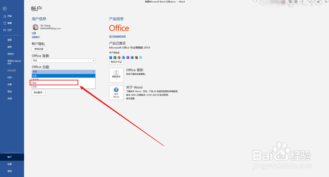This screenshot has height=177, width=329.
Task: Open 信息 in the sidebar
Action: tap(10, 40)
